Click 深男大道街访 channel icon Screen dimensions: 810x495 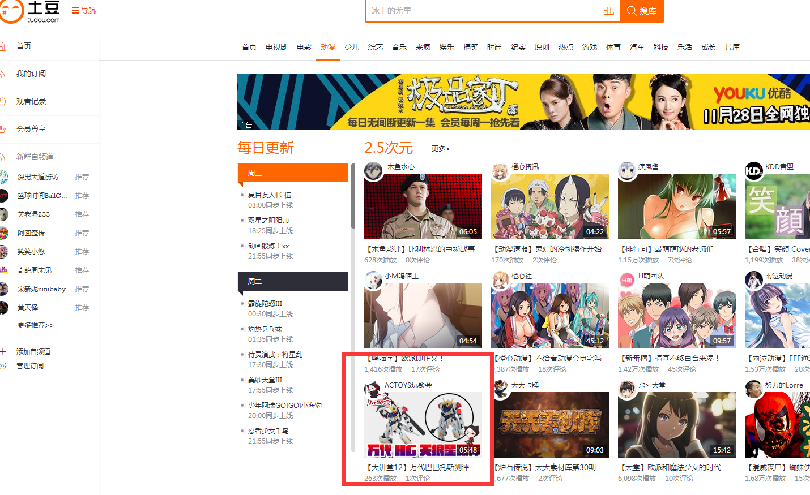point(4,177)
